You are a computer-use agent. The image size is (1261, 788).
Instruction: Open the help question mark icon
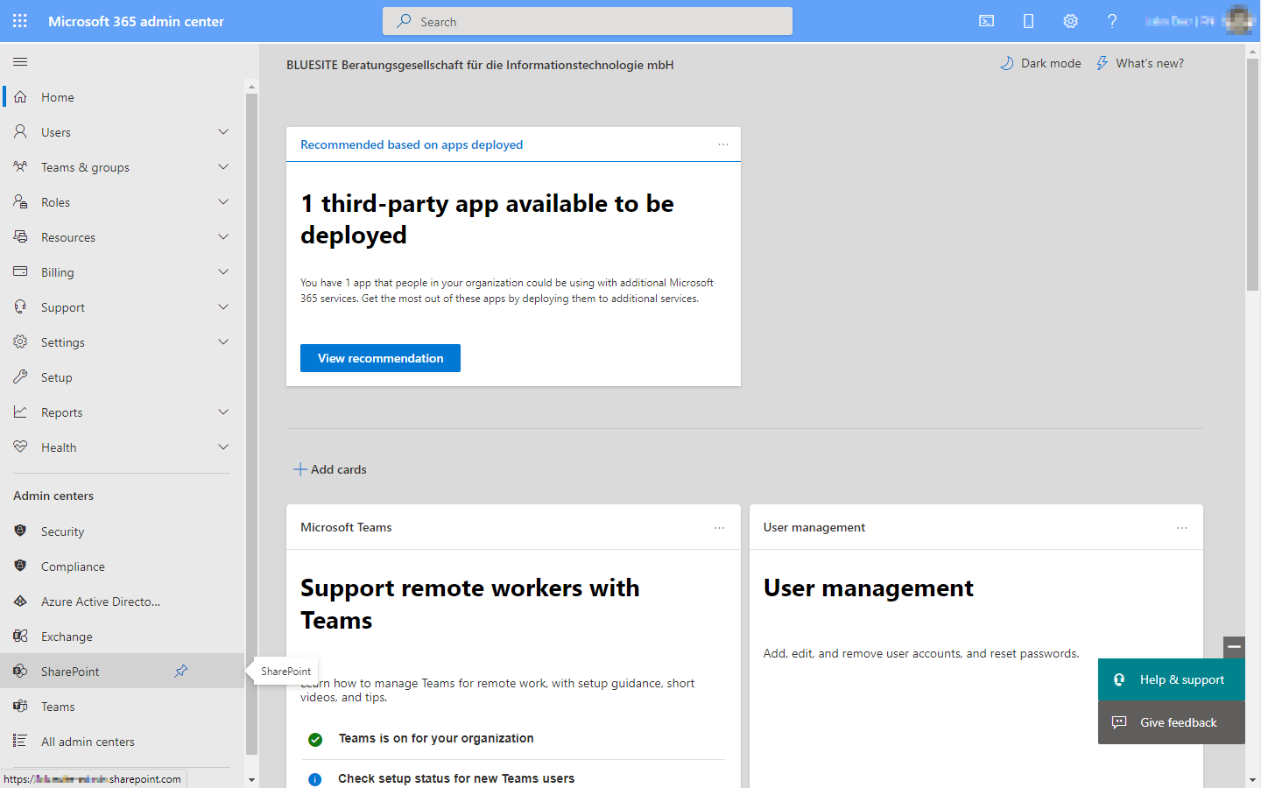1112,21
